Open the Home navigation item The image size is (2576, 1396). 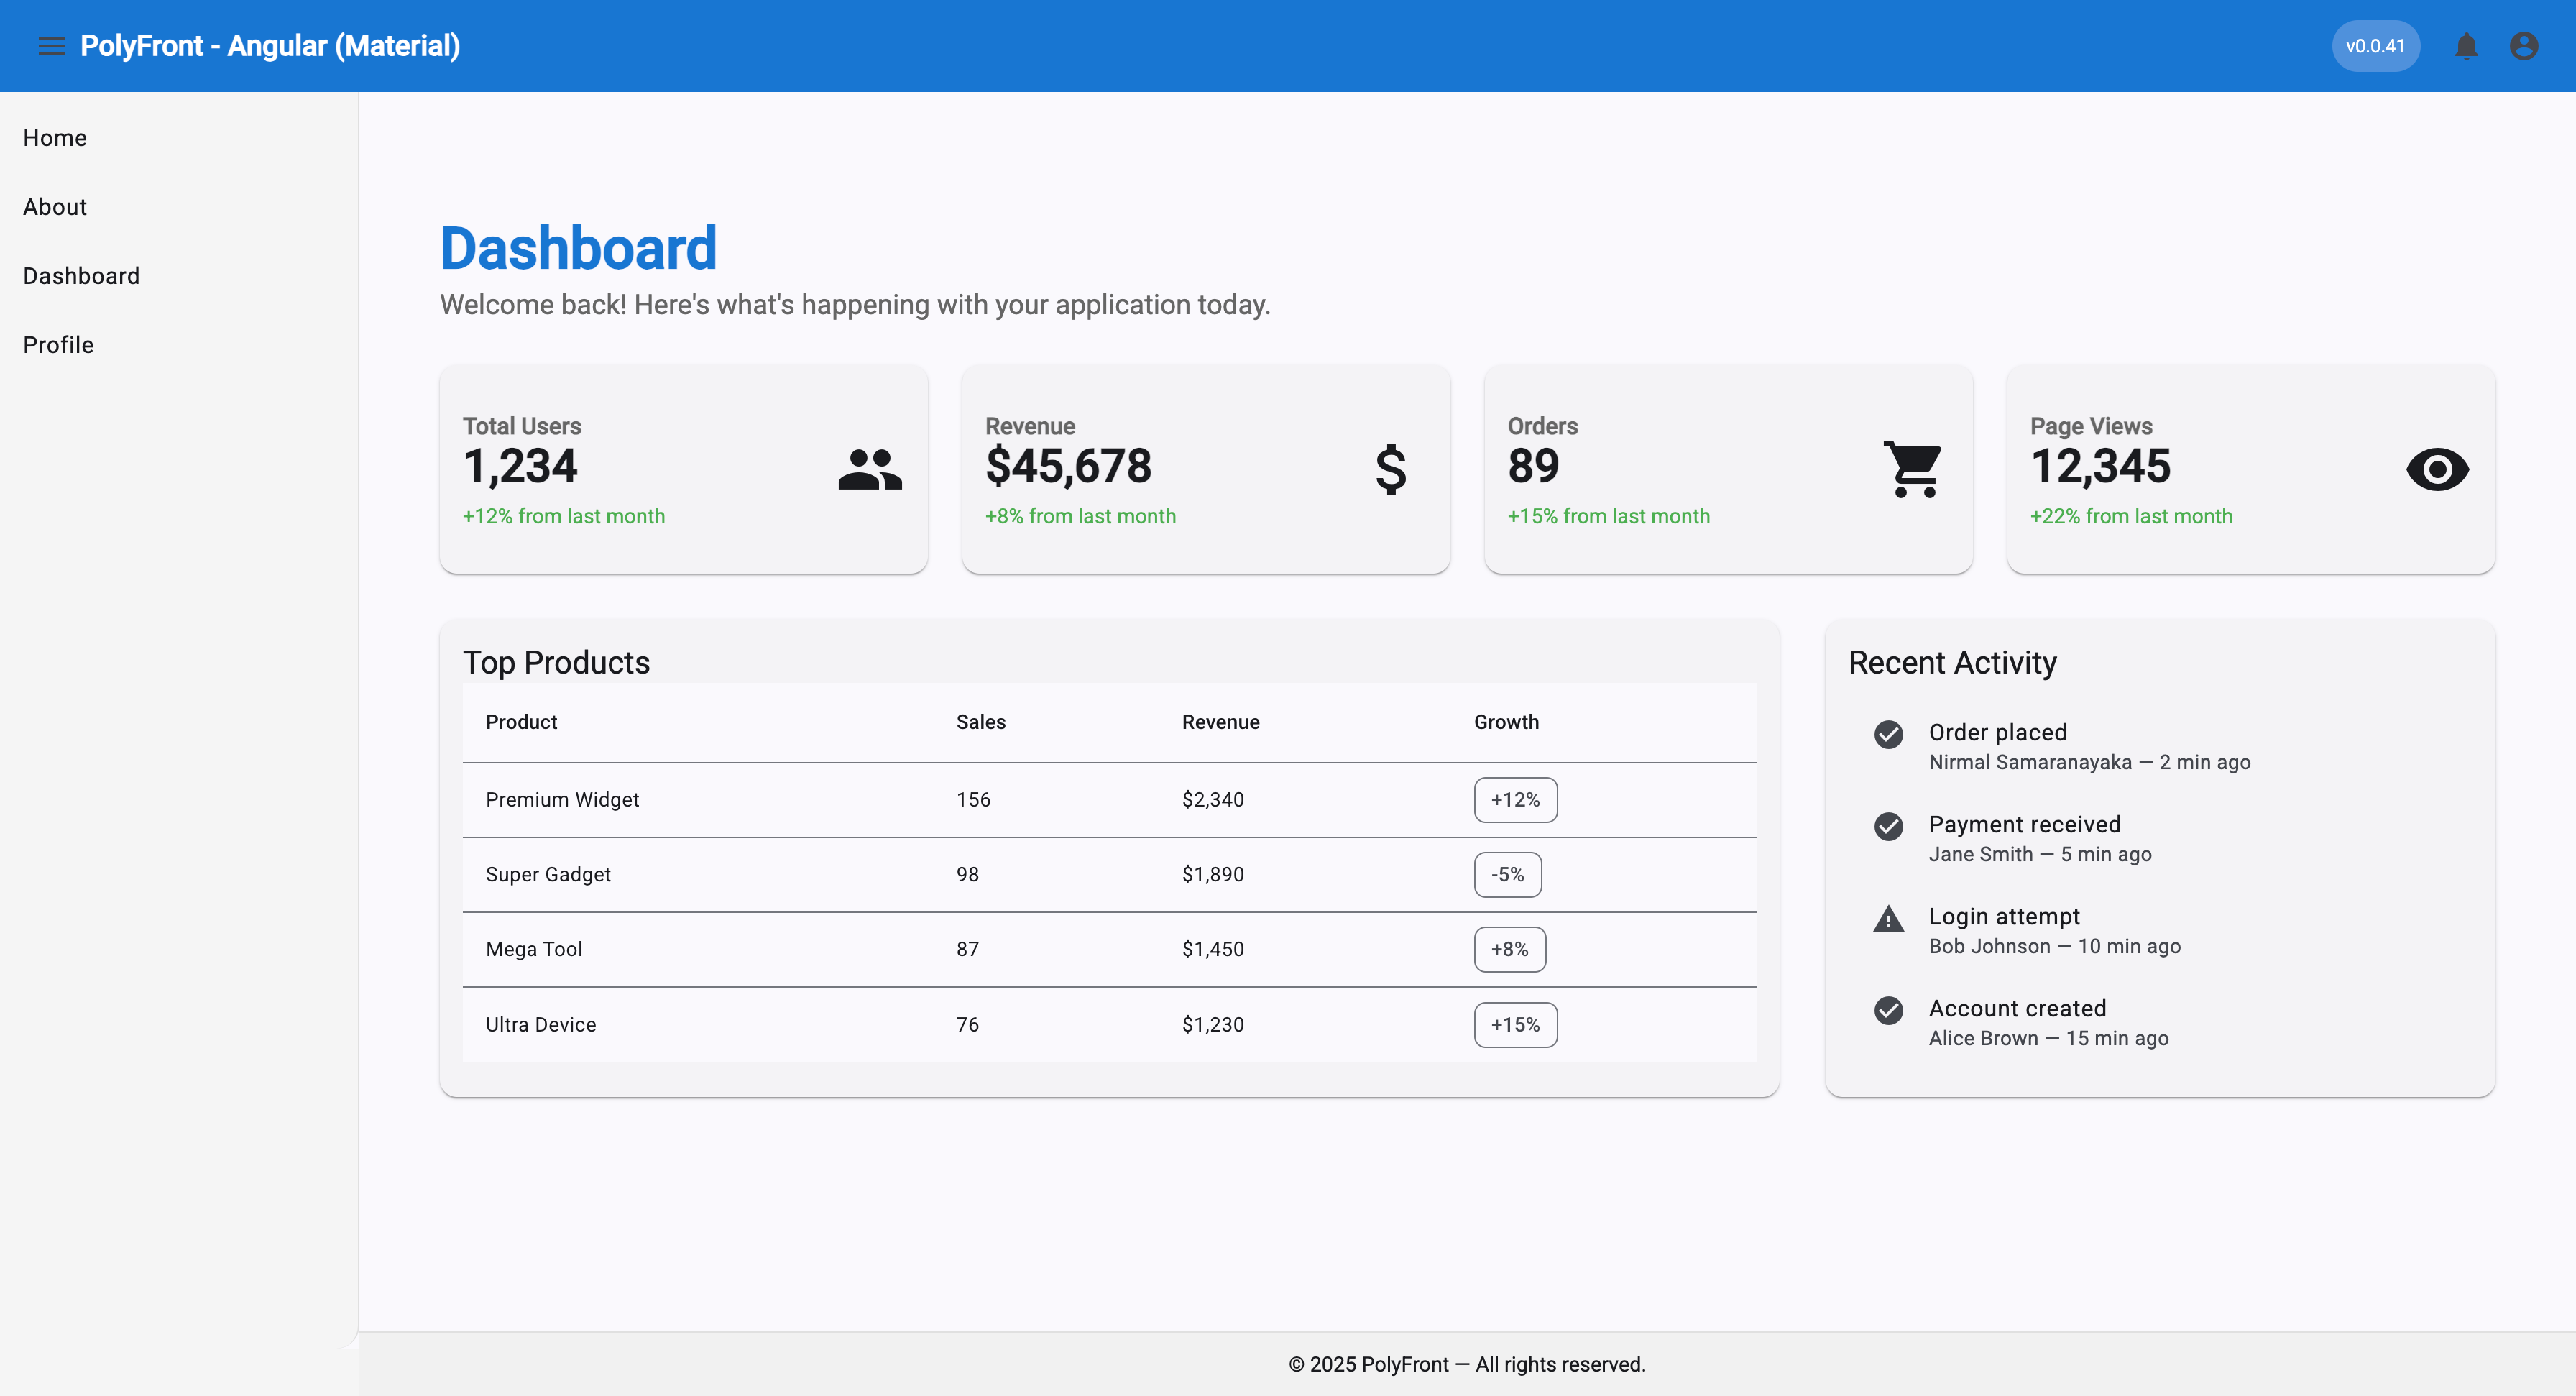point(55,138)
